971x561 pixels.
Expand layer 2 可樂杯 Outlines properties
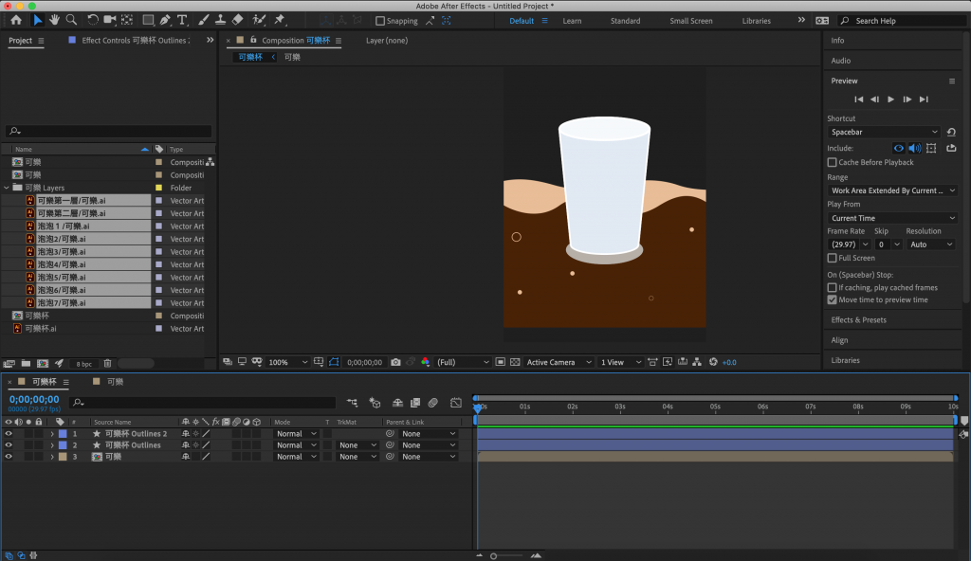(x=52, y=445)
